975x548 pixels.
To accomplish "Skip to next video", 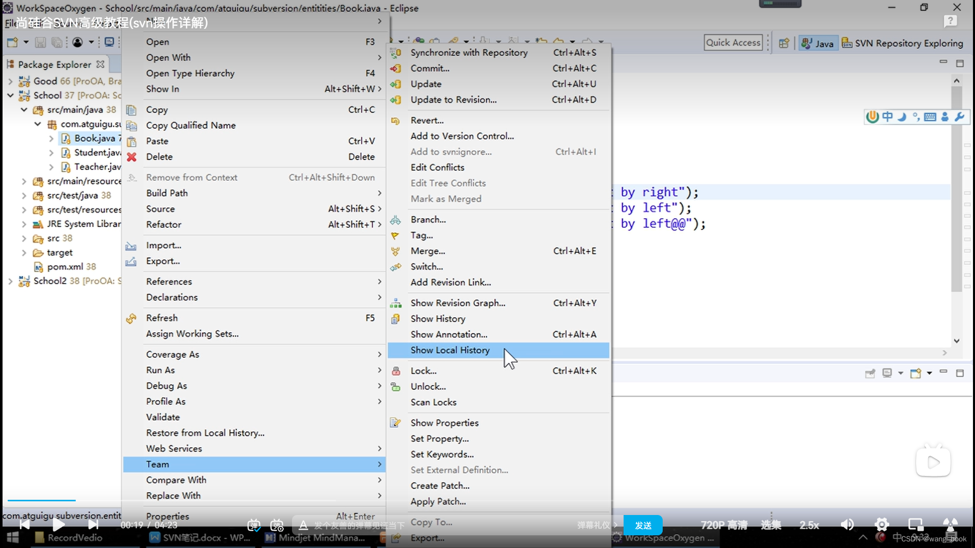I will [93, 525].
